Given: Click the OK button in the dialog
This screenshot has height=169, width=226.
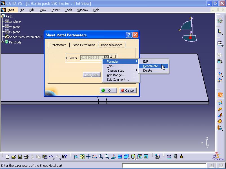Looking at the screenshot, I should (108, 91).
